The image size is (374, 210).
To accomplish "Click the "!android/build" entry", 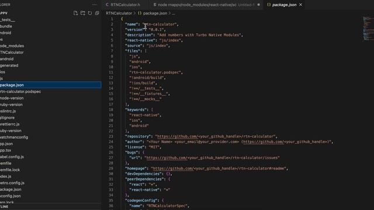I will click(147, 78).
